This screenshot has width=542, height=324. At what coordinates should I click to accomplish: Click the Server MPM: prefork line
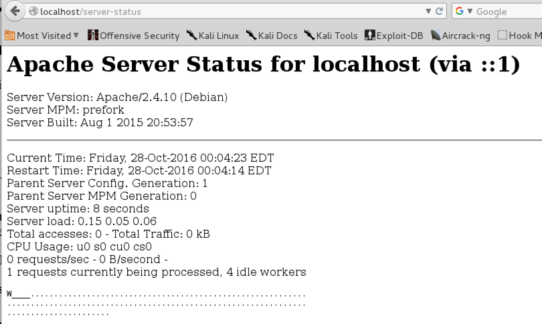66,110
